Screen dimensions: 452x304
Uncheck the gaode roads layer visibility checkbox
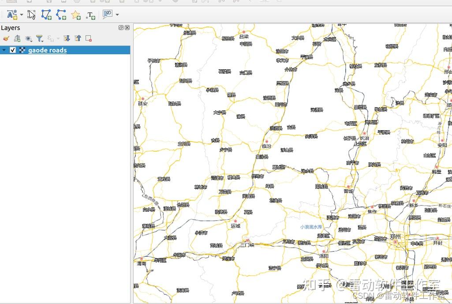pos(13,50)
